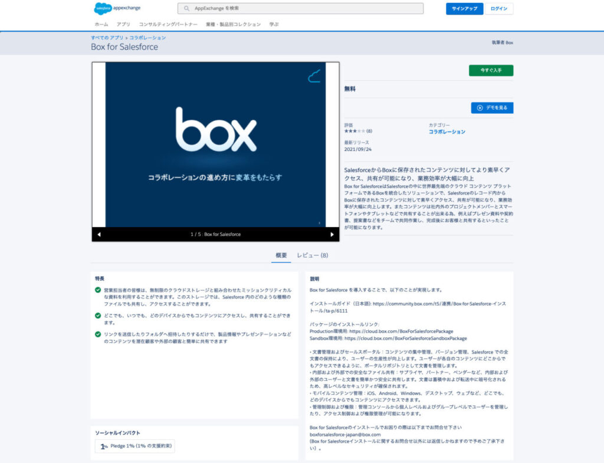Click the 説明 section heading

314,279
